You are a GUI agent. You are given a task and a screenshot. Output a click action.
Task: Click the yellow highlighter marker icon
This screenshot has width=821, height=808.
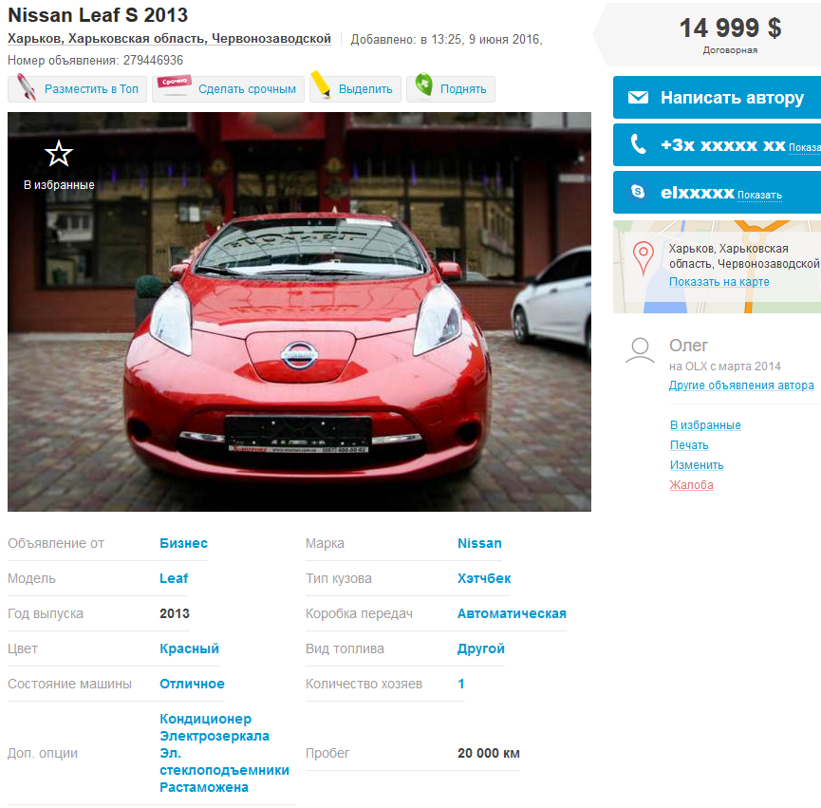(321, 85)
